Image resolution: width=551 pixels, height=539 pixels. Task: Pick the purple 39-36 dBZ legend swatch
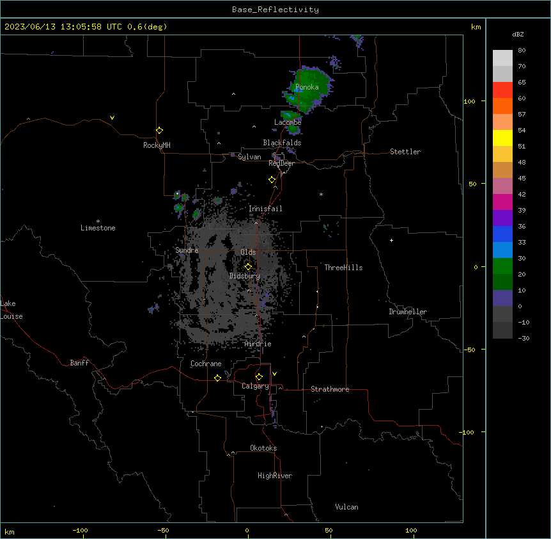coord(502,218)
